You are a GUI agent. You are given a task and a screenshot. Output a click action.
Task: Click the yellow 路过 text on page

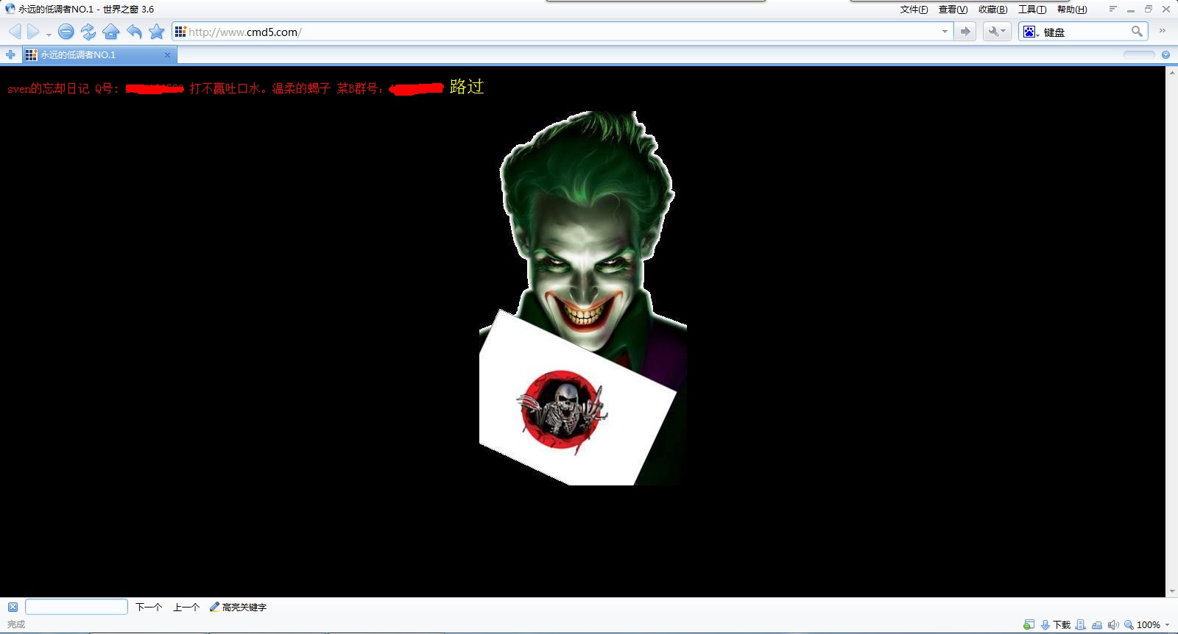click(x=467, y=87)
